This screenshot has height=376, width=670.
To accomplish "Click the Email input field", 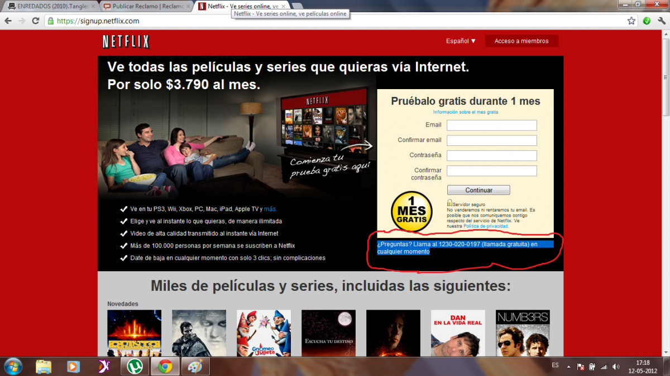I will point(491,125).
